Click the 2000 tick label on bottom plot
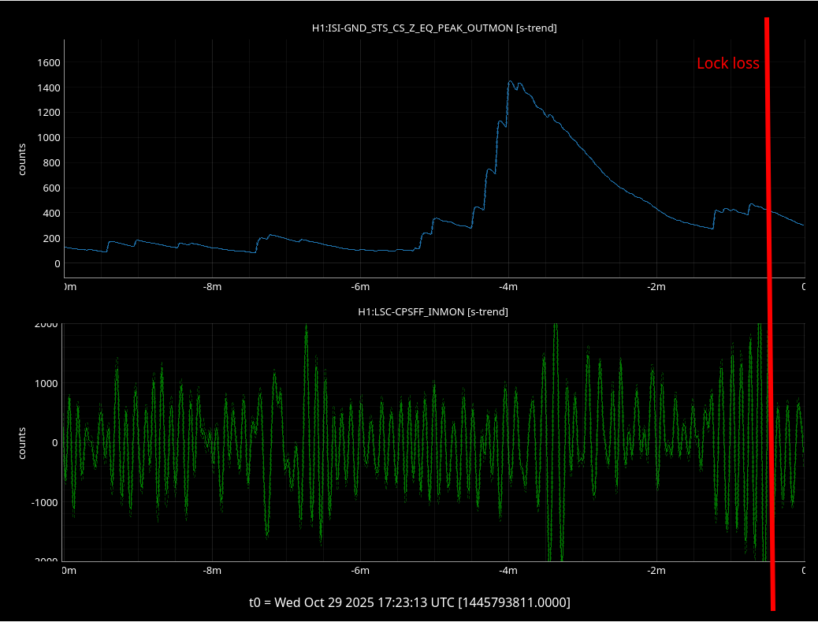 point(46,324)
